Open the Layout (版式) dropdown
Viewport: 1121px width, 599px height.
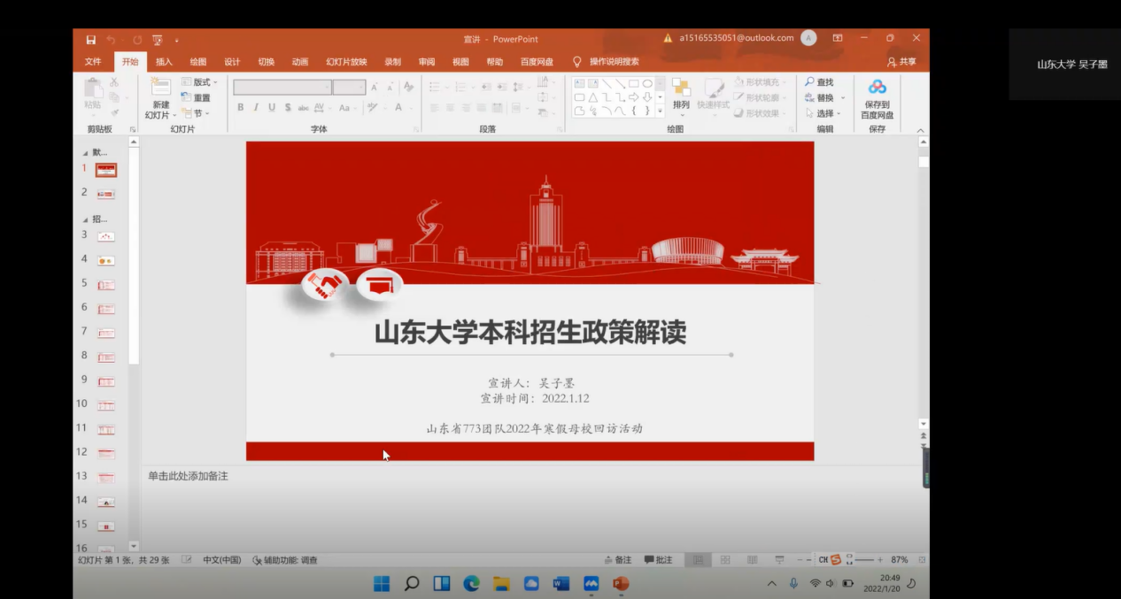[x=199, y=82]
